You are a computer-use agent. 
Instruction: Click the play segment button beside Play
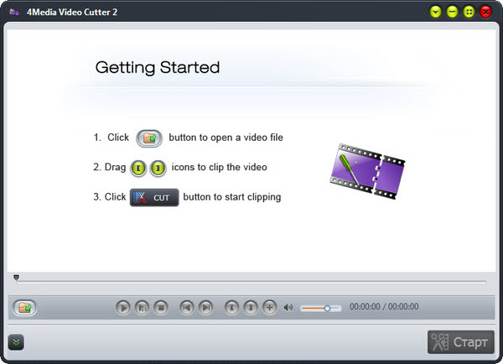click(x=143, y=308)
